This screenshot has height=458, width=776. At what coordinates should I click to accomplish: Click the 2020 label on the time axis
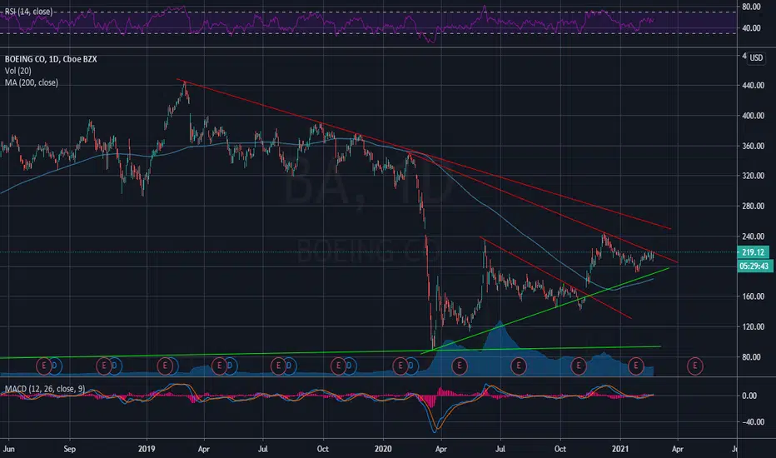click(x=383, y=449)
